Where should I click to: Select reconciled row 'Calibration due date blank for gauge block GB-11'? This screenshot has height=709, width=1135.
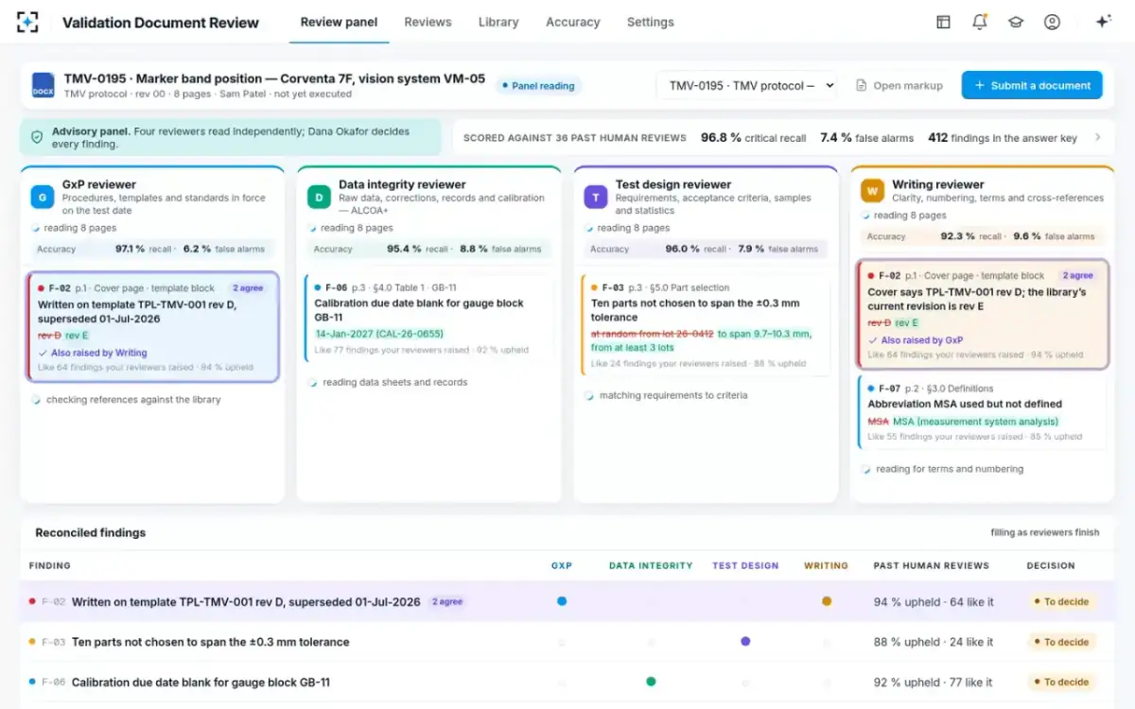[x=567, y=682]
